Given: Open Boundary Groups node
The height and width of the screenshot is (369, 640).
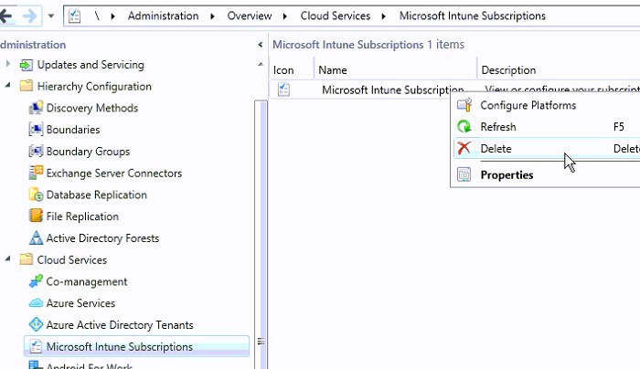Looking at the screenshot, I should (88, 152).
